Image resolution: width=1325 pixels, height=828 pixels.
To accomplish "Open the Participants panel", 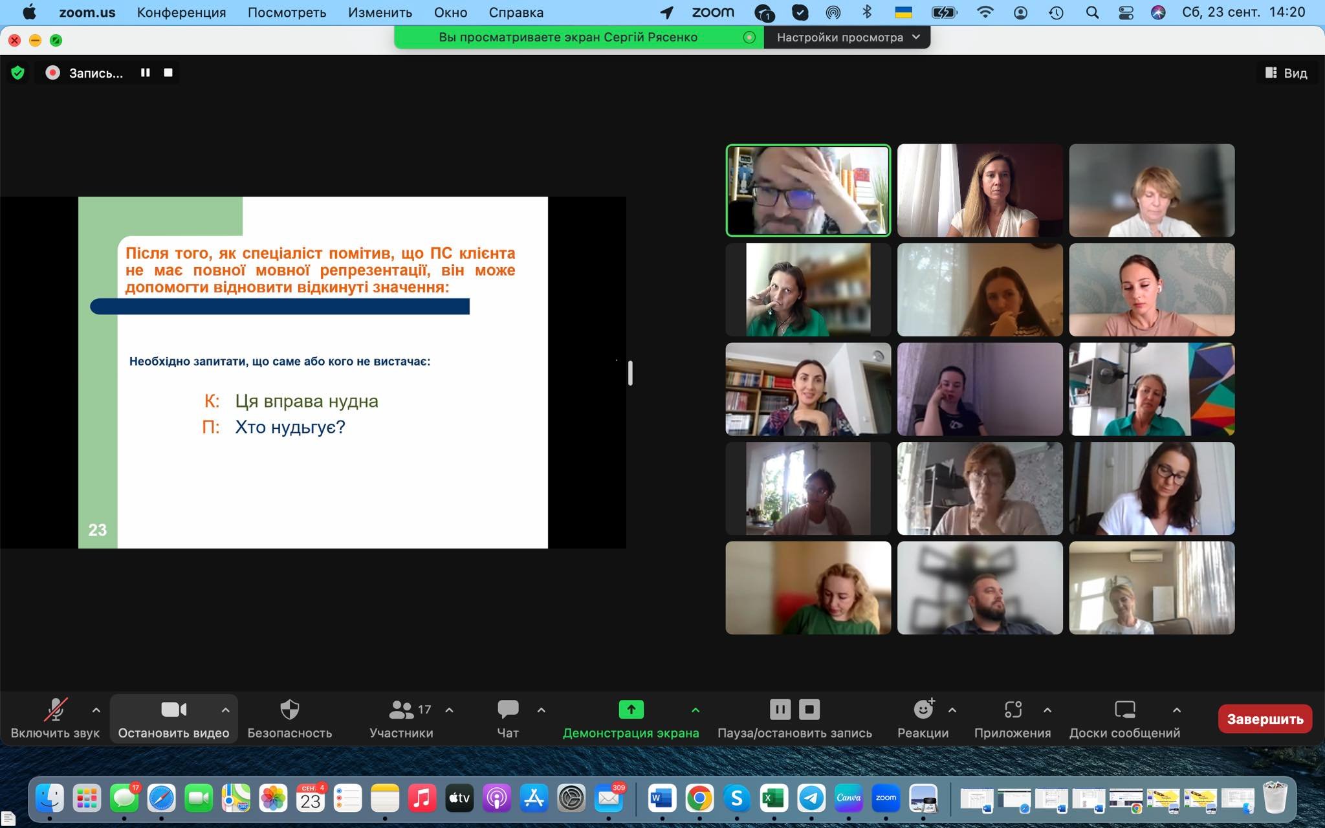I will click(x=401, y=710).
